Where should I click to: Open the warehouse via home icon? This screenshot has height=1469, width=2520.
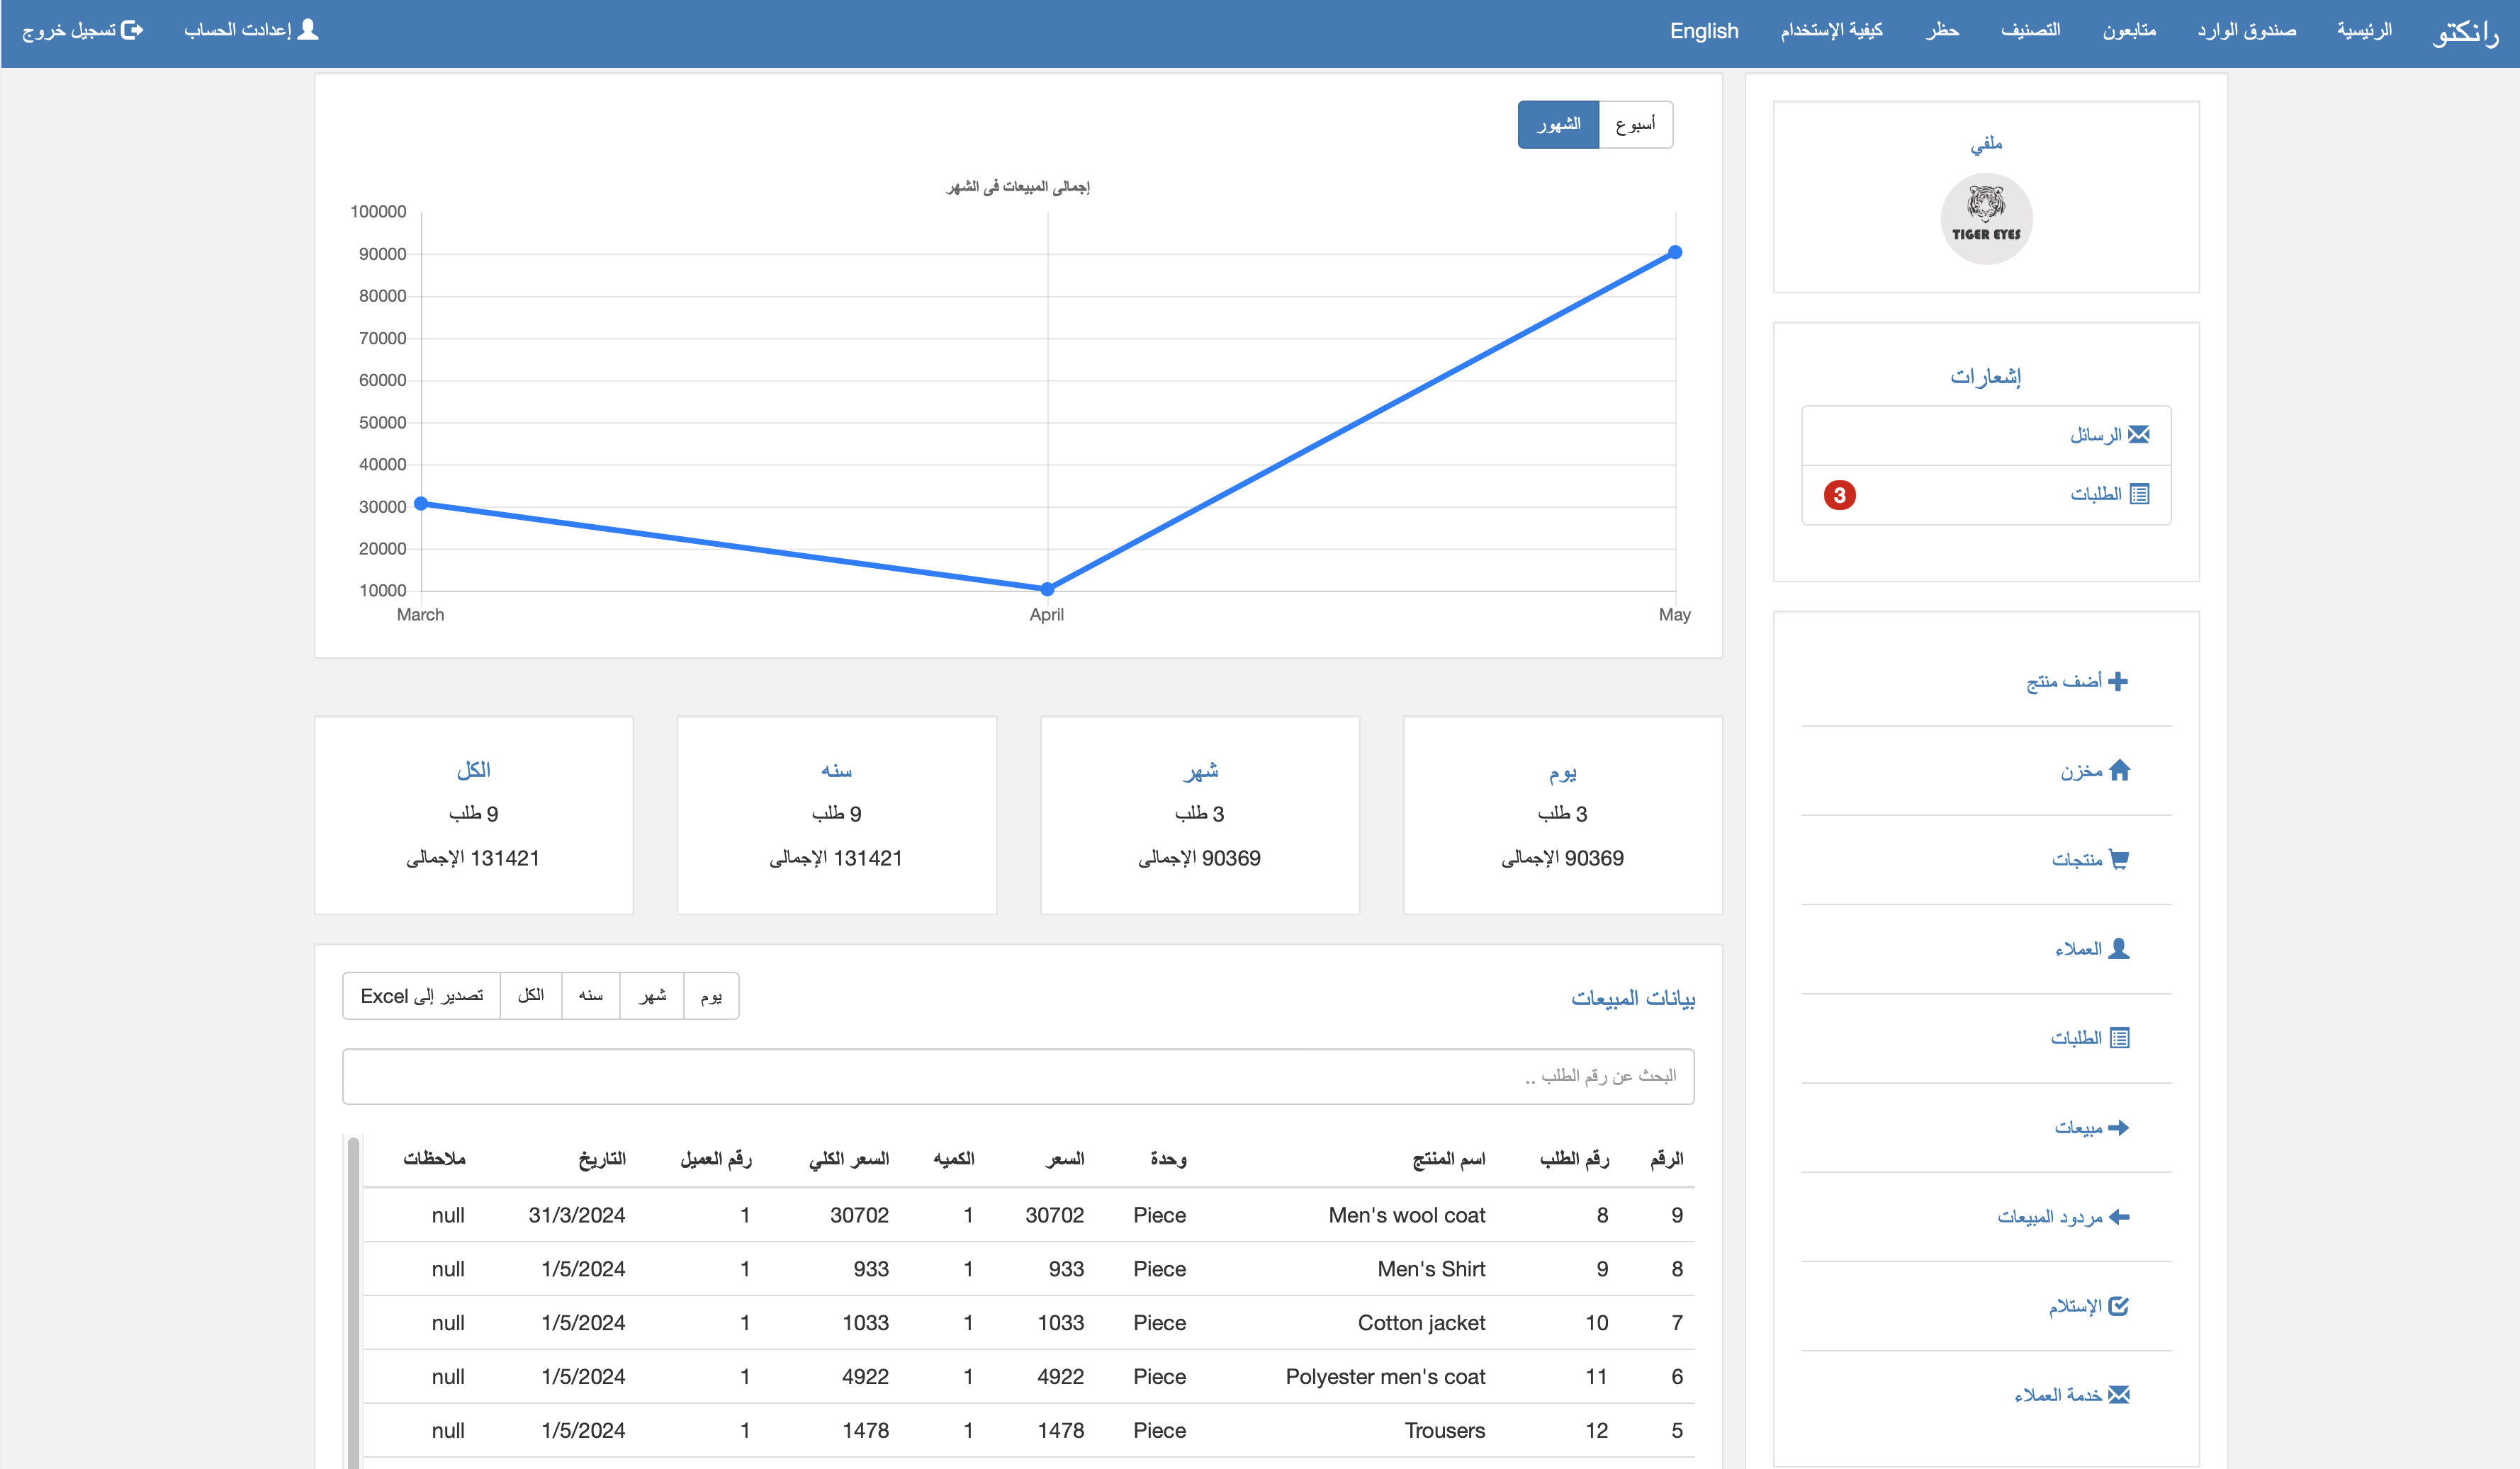point(2119,771)
